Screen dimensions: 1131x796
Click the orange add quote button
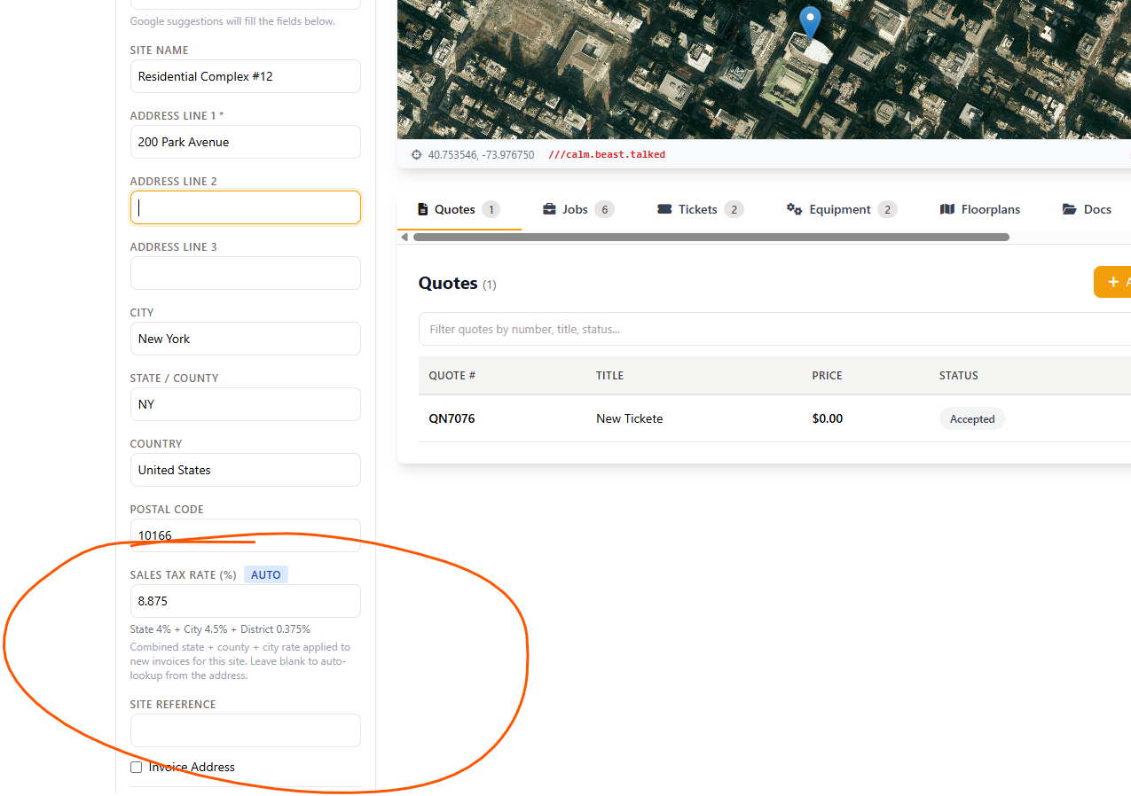1112,282
